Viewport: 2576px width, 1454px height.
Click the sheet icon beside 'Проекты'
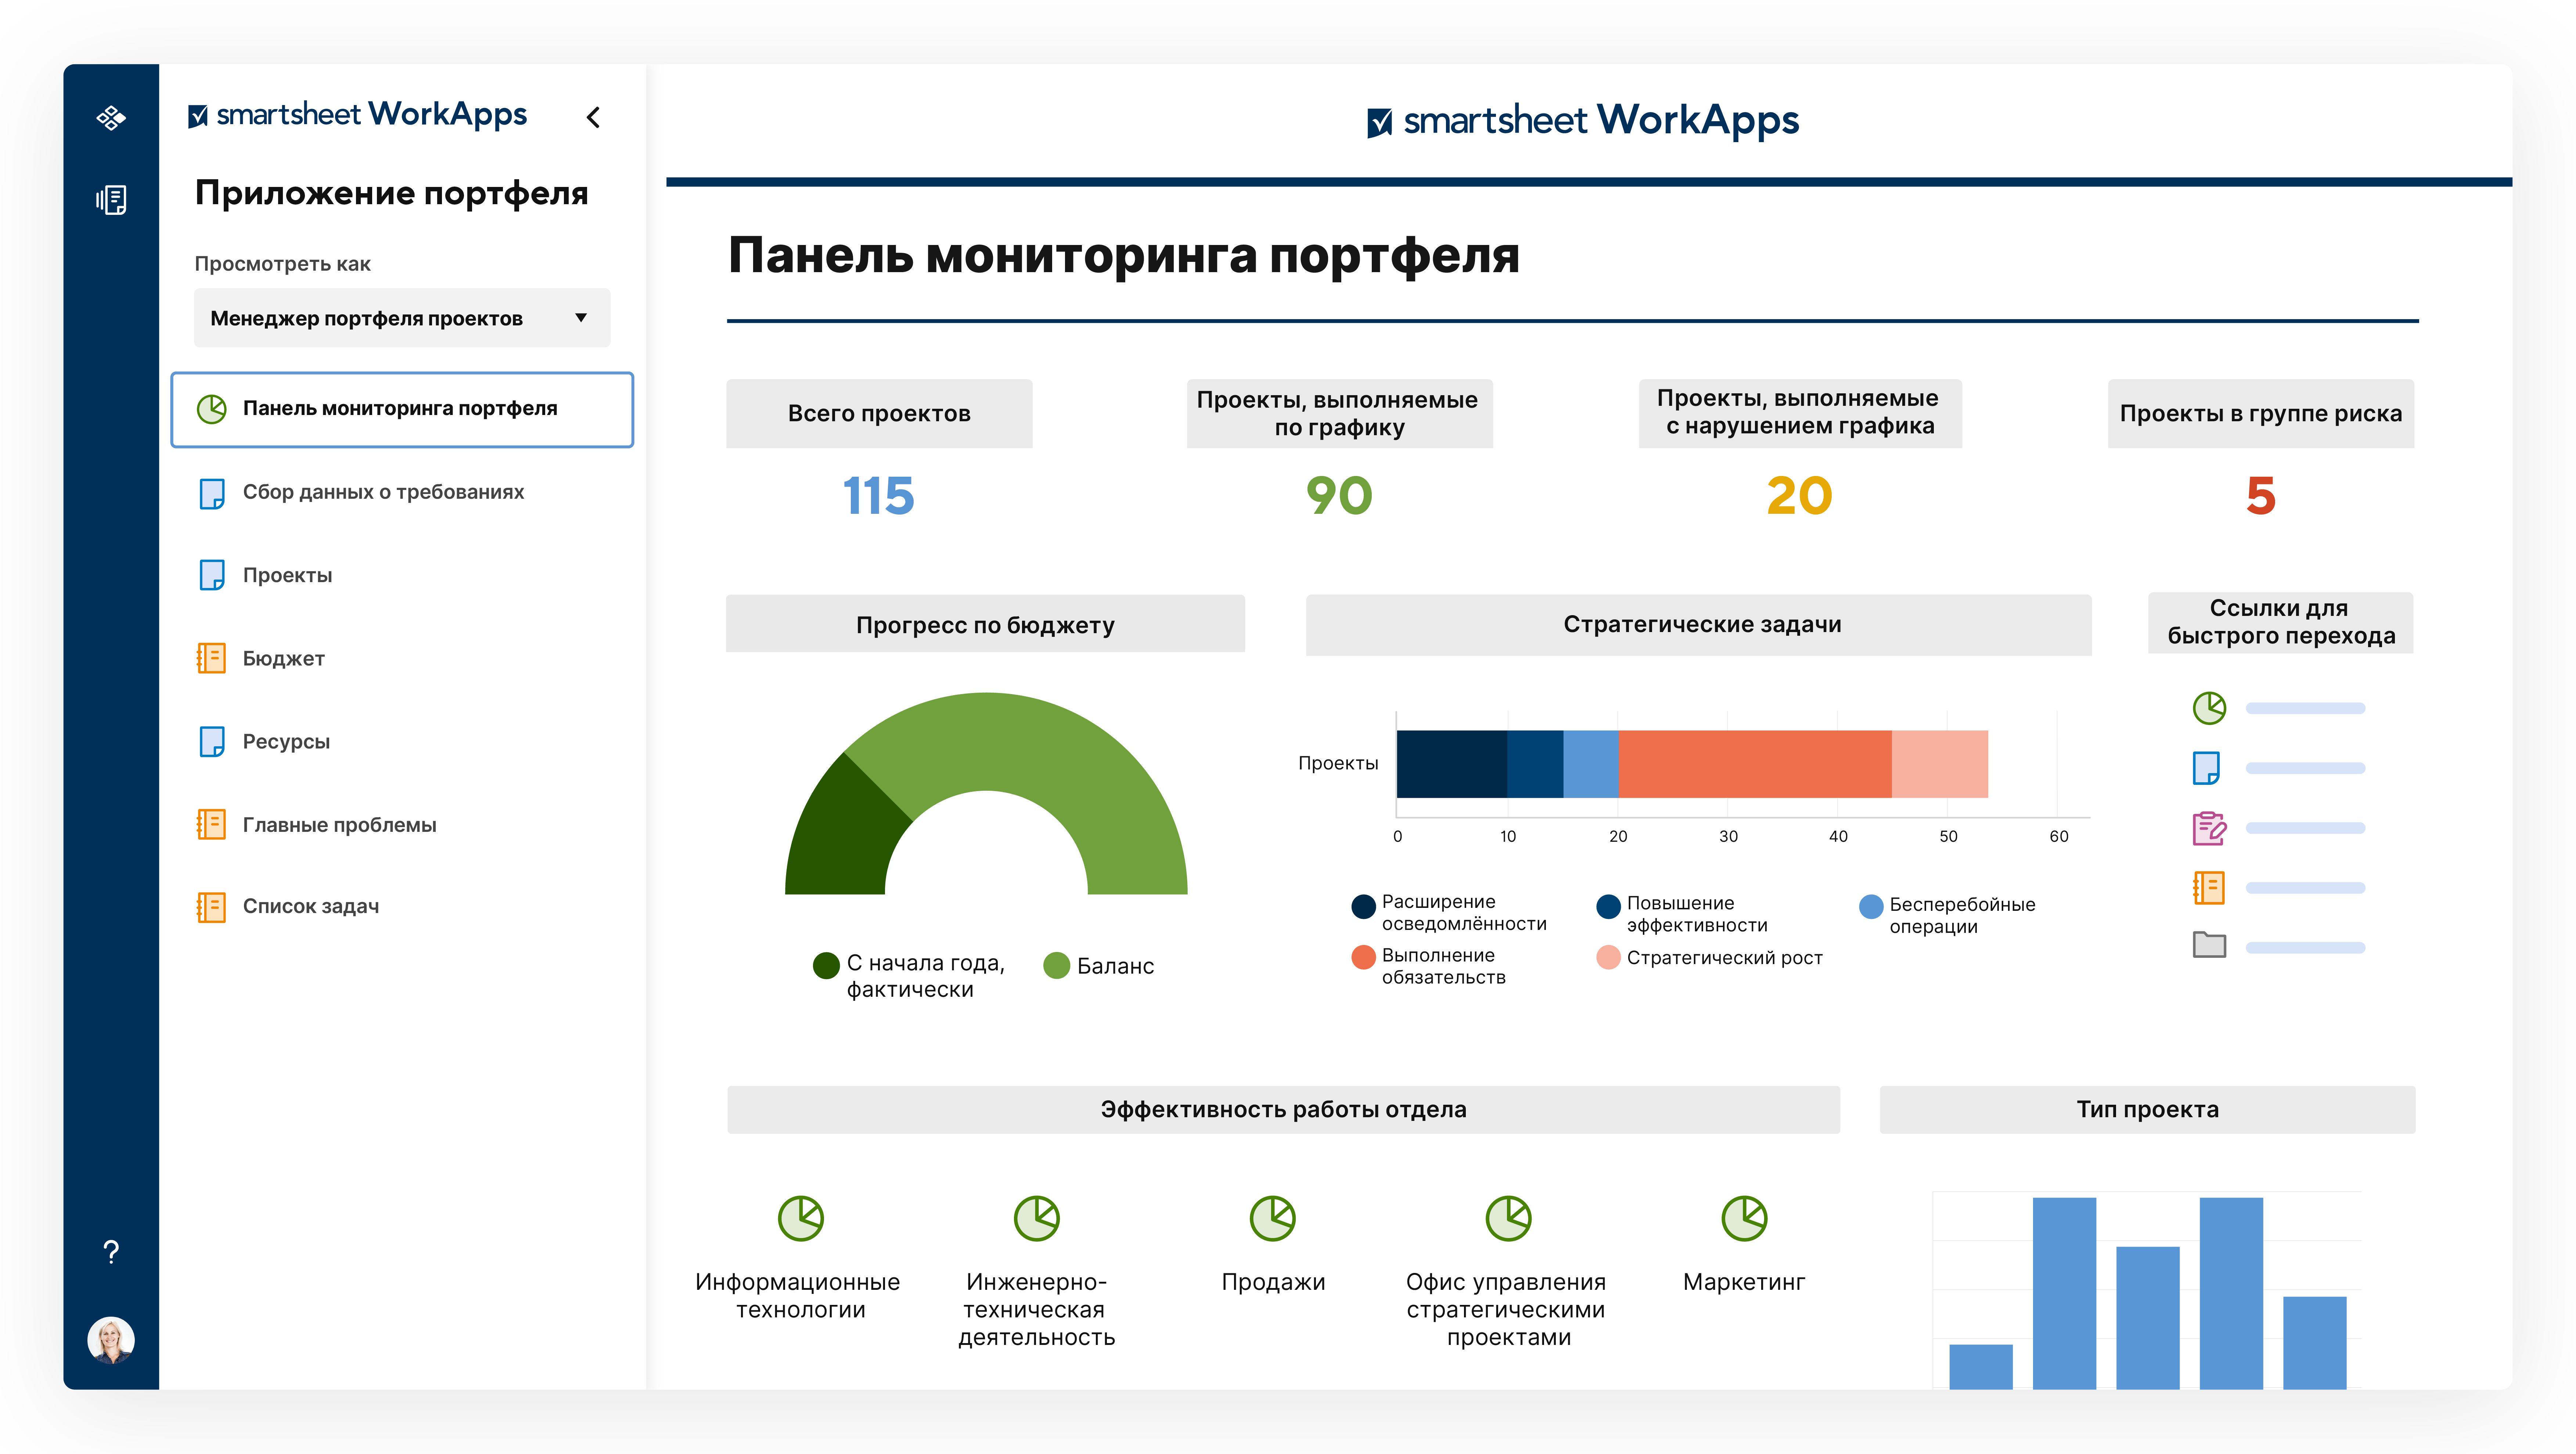tap(212, 576)
